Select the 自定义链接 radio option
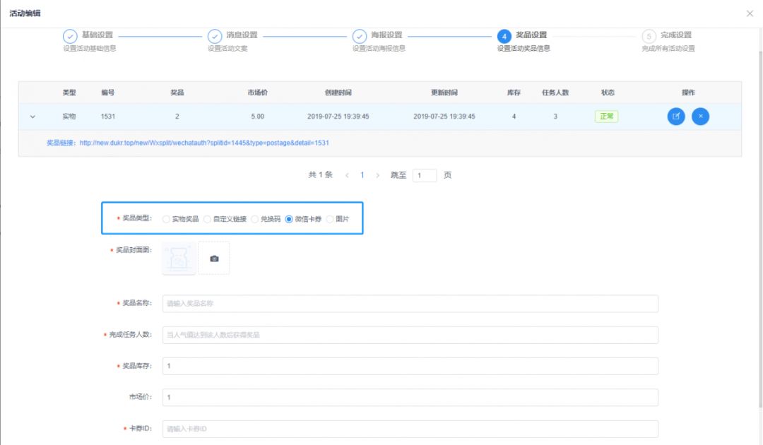 (207, 219)
